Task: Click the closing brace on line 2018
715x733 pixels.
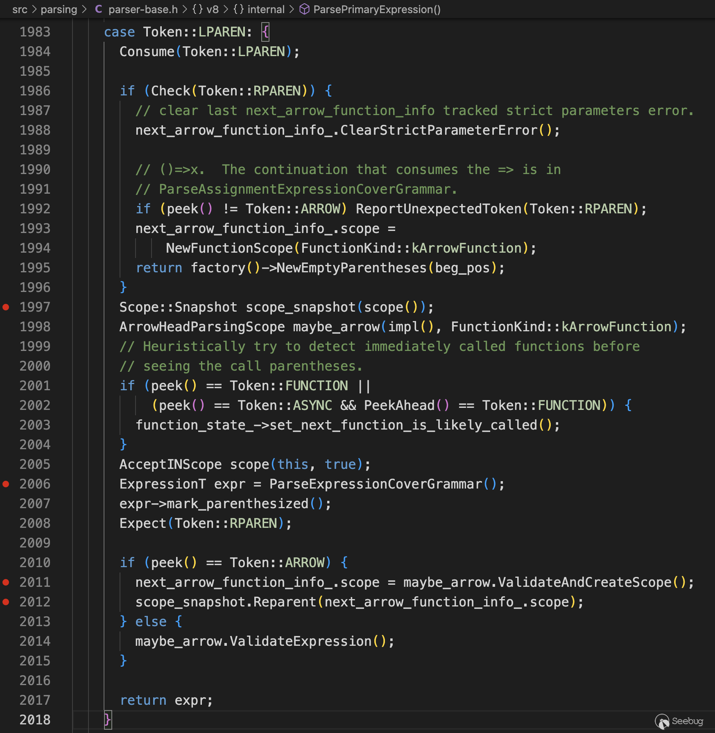Action: (107, 720)
